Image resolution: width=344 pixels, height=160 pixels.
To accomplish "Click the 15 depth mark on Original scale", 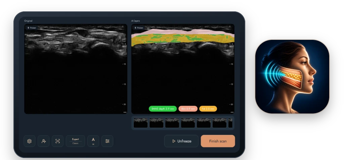I will pos(124,84).
